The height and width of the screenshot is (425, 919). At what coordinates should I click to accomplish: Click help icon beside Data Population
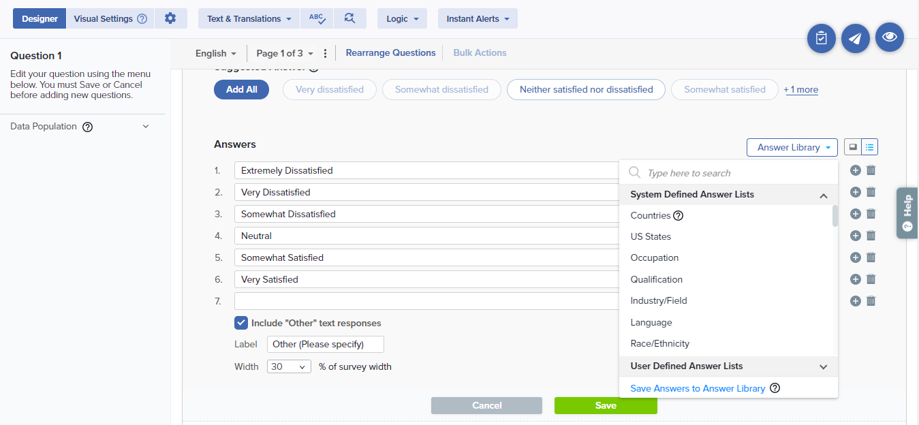coord(87,127)
